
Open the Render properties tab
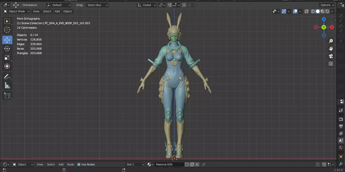pos(341,119)
